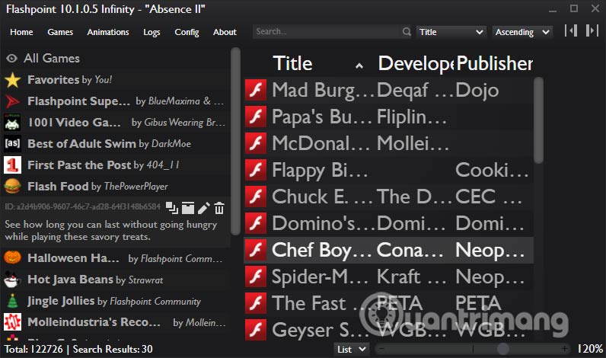Select the Mad Burg... game row
Viewport: 606px width, 358px height.
(388, 90)
